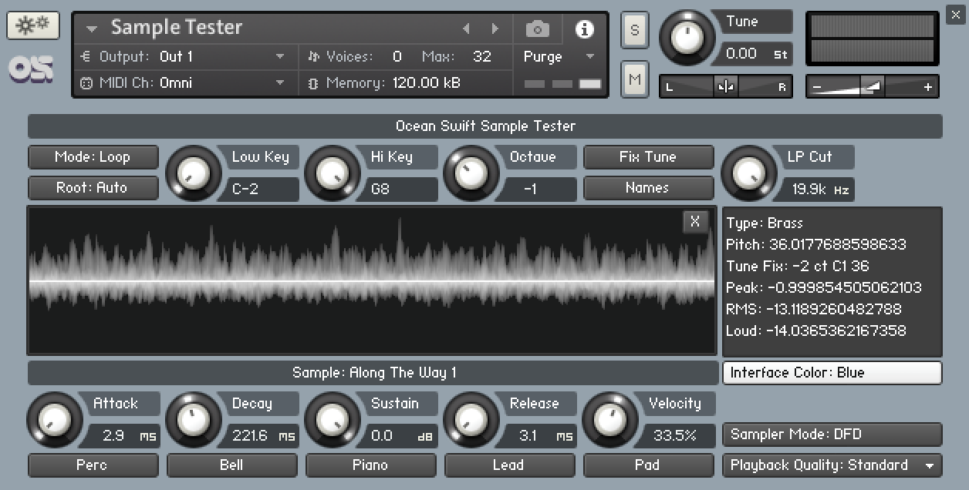Click the next instrument arrow in header
Image resolution: width=969 pixels, height=490 pixels.
tap(495, 29)
